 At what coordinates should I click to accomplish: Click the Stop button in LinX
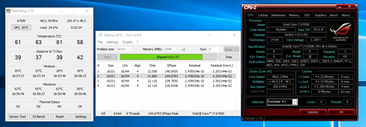(x=229, y=57)
